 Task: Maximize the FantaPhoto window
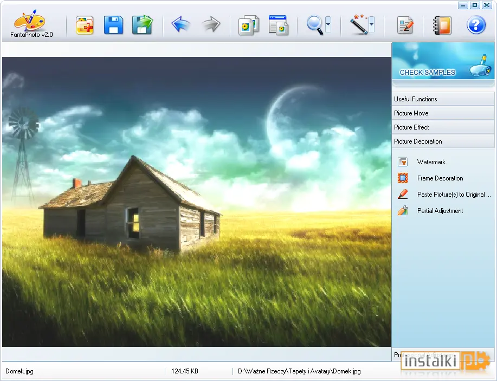point(475,5)
